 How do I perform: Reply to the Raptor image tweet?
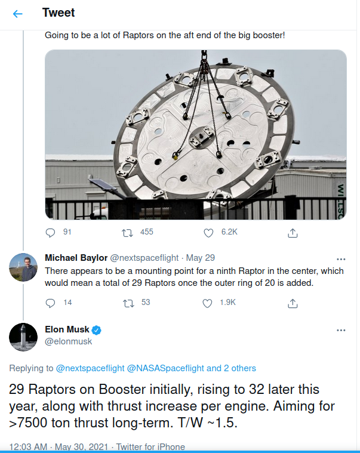[x=51, y=232]
